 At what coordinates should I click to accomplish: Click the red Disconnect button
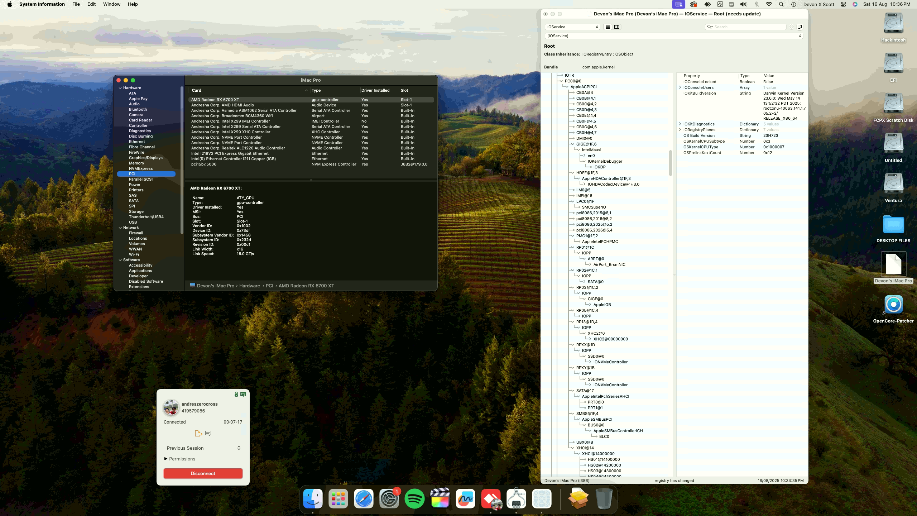click(x=203, y=473)
